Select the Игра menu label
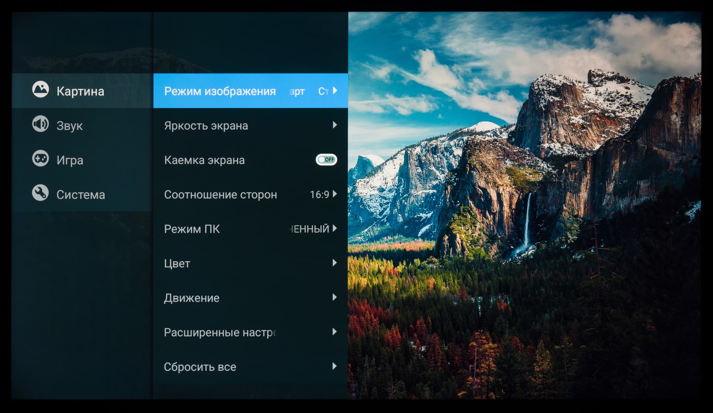 [x=70, y=160]
